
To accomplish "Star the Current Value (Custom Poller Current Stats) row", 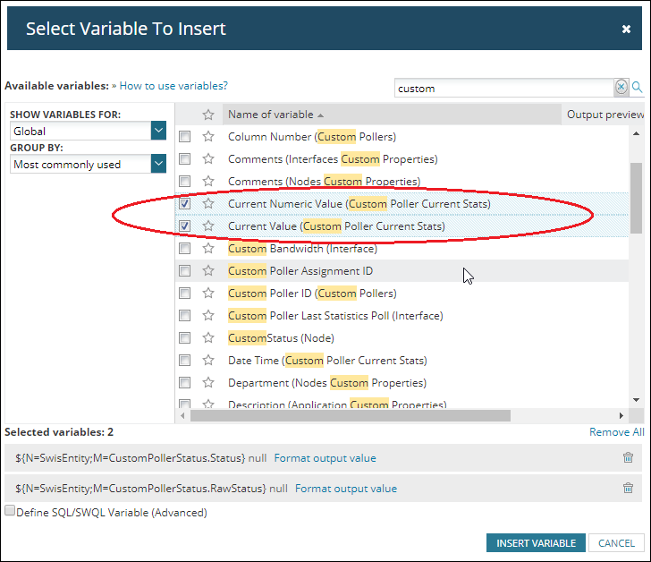I will coord(208,226).
